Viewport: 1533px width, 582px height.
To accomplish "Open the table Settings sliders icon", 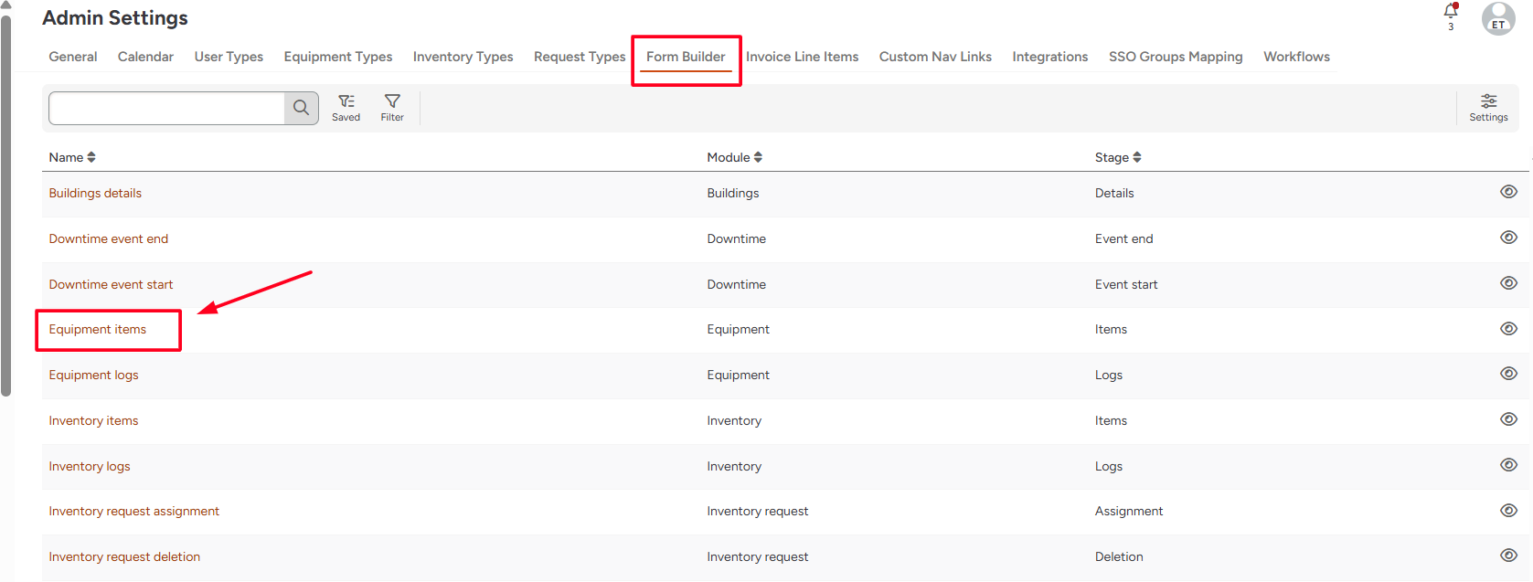I will (1488, 107).
